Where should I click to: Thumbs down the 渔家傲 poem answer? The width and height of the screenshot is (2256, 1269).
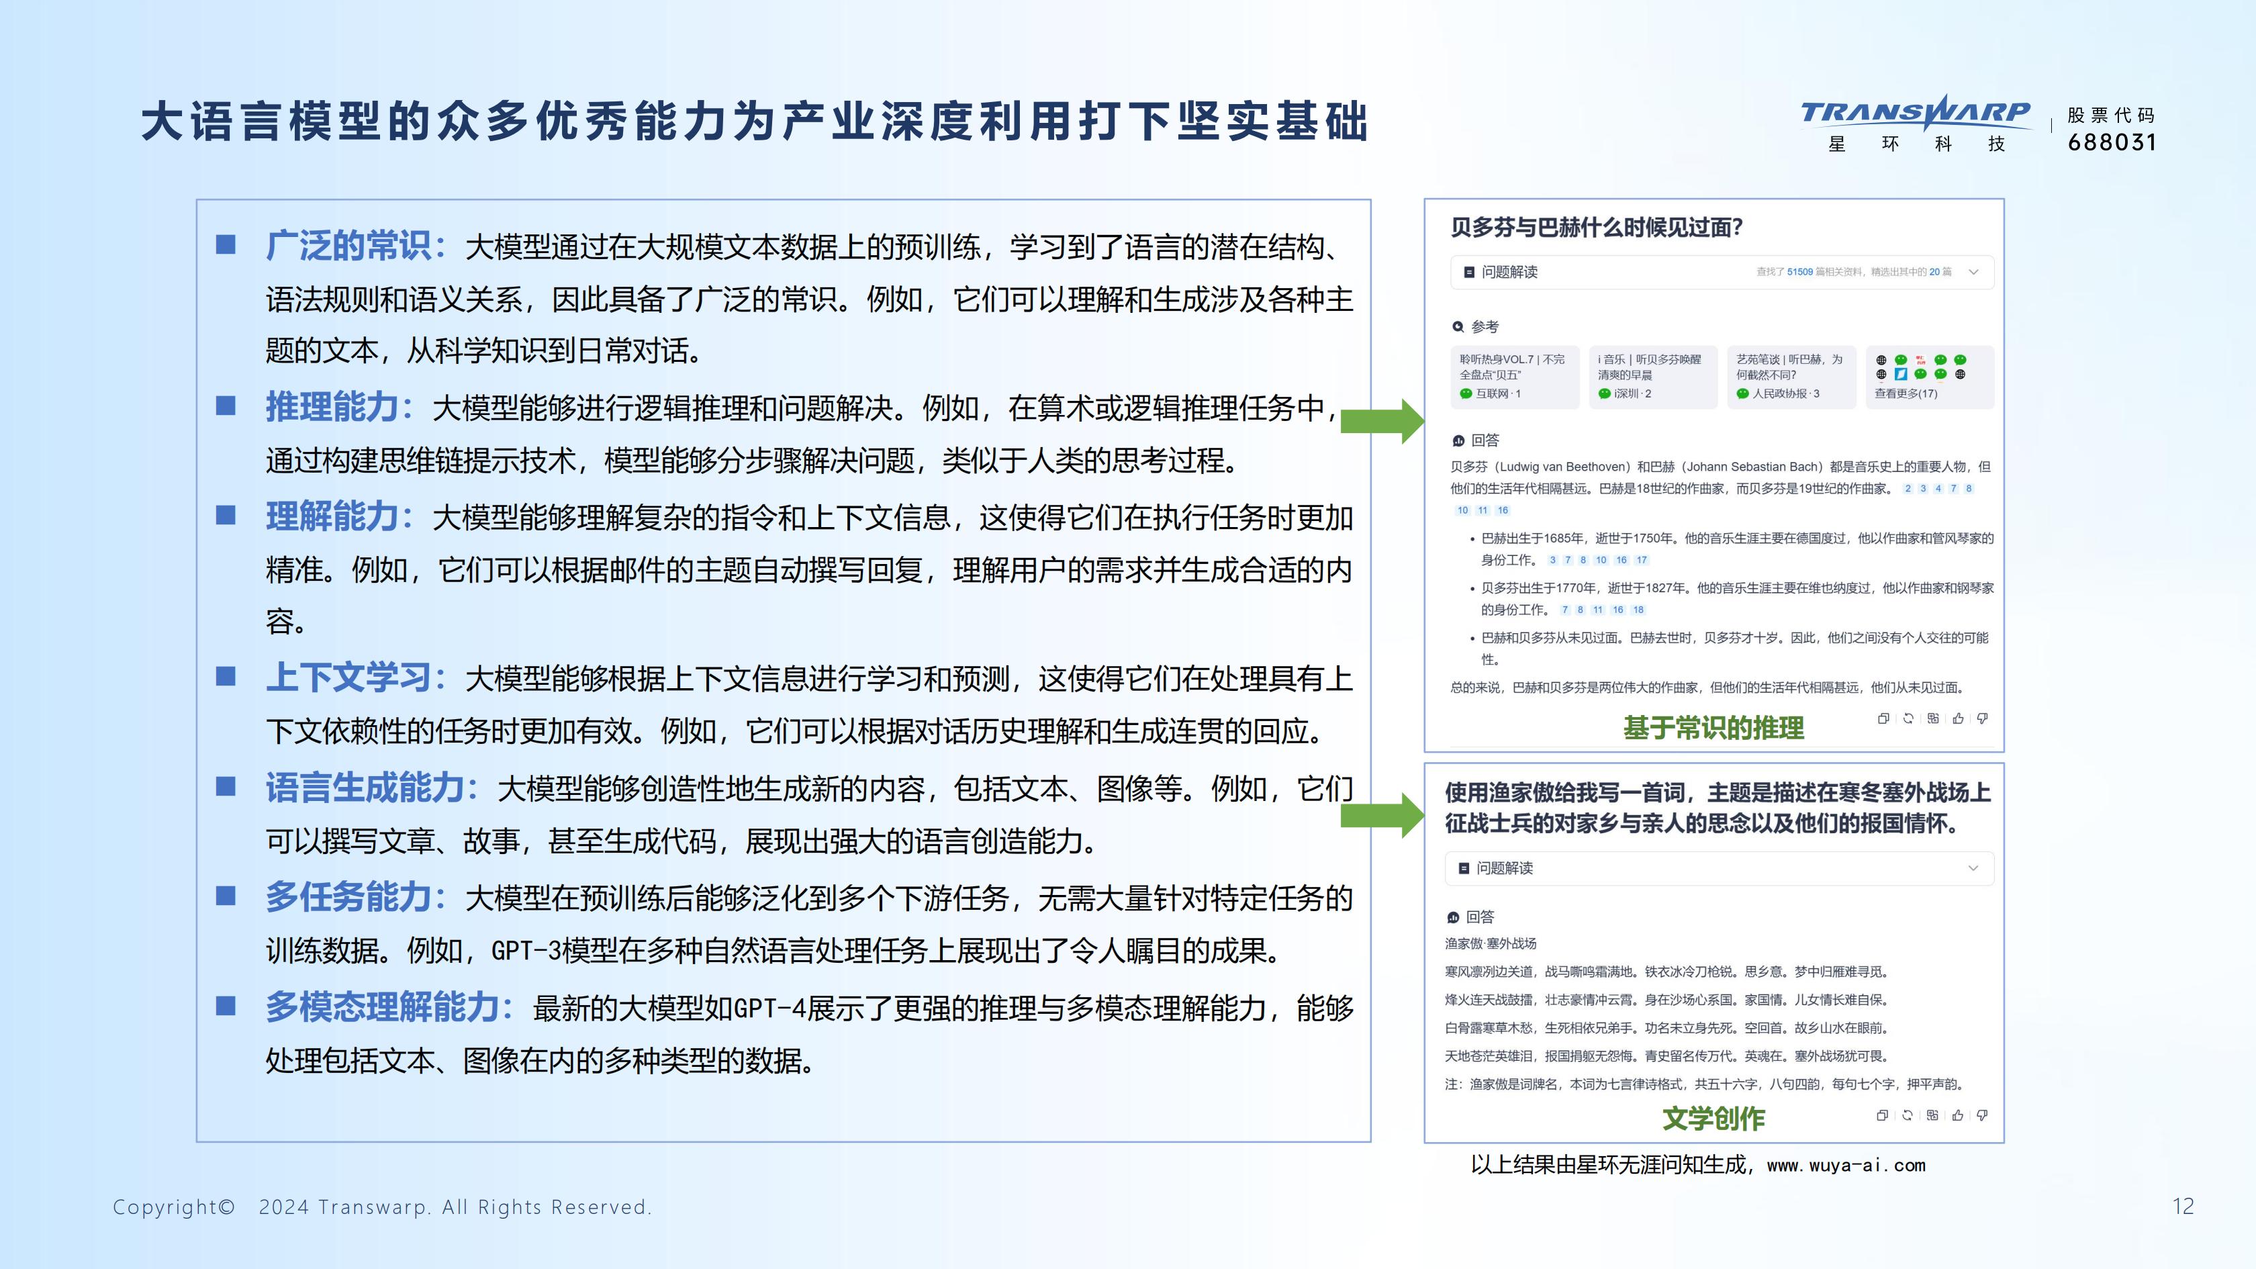click(x=1982, y=1115)
